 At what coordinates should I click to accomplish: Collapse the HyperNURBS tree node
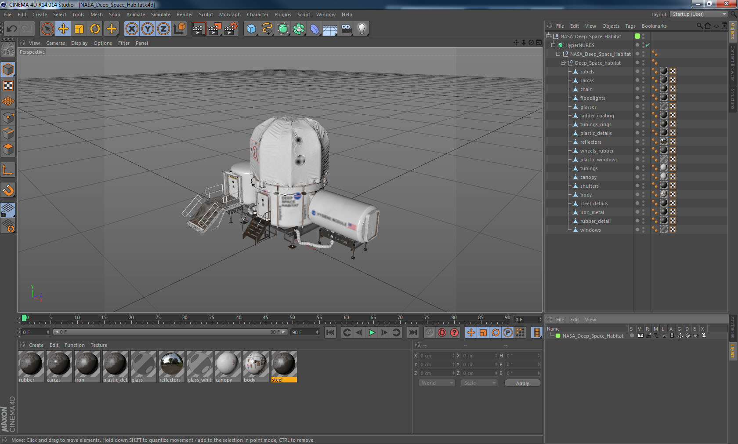[553, 45]
